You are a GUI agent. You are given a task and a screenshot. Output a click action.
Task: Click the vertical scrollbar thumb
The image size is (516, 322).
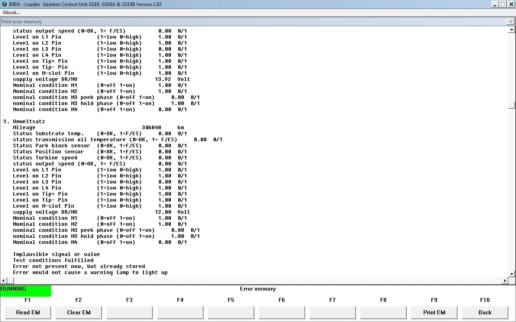pyautogui.click(x=512, y=105)
